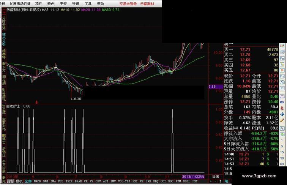287x185 pixels.
Task: Click the 2013/11/22/五 date label
Action: 193,177
